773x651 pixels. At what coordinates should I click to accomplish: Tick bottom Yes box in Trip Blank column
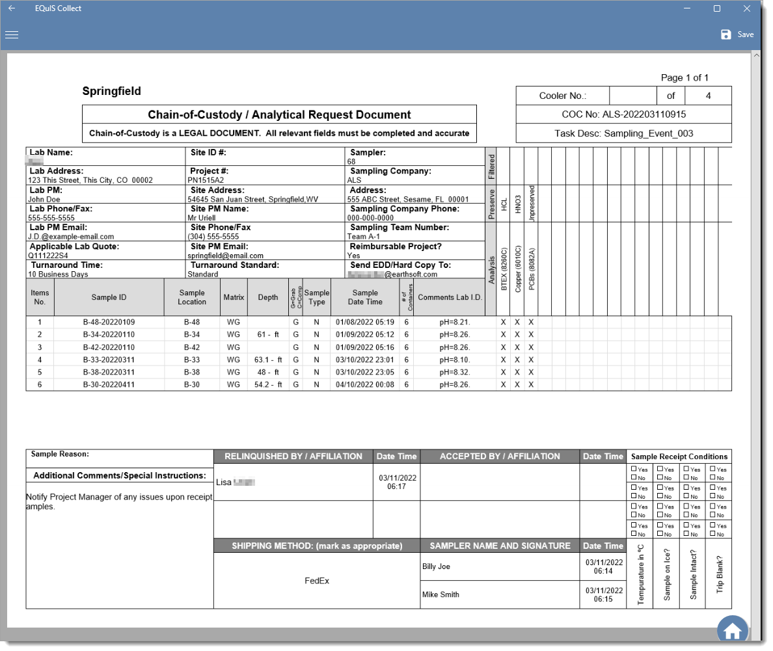coord(713,525)
